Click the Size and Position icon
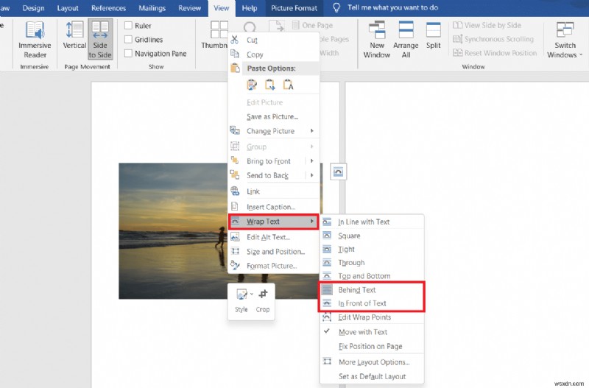589x388 pixels. point(235,251)
